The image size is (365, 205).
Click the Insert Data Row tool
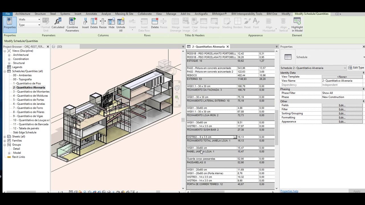(144, 25)
